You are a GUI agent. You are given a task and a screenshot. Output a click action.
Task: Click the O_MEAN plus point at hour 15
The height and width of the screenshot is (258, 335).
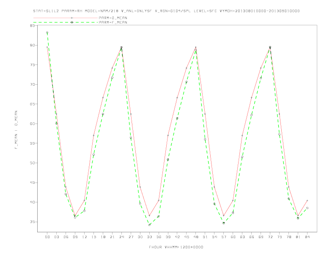(x=93, y=135)
